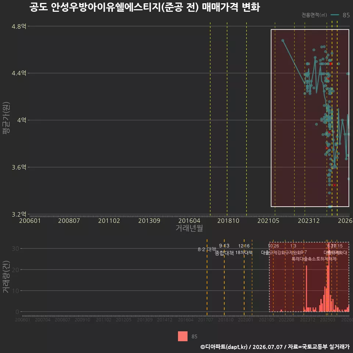Click the 종합대책 policy label
The width and height of the screenshot is (353, 353).
(x=224, y=253)
